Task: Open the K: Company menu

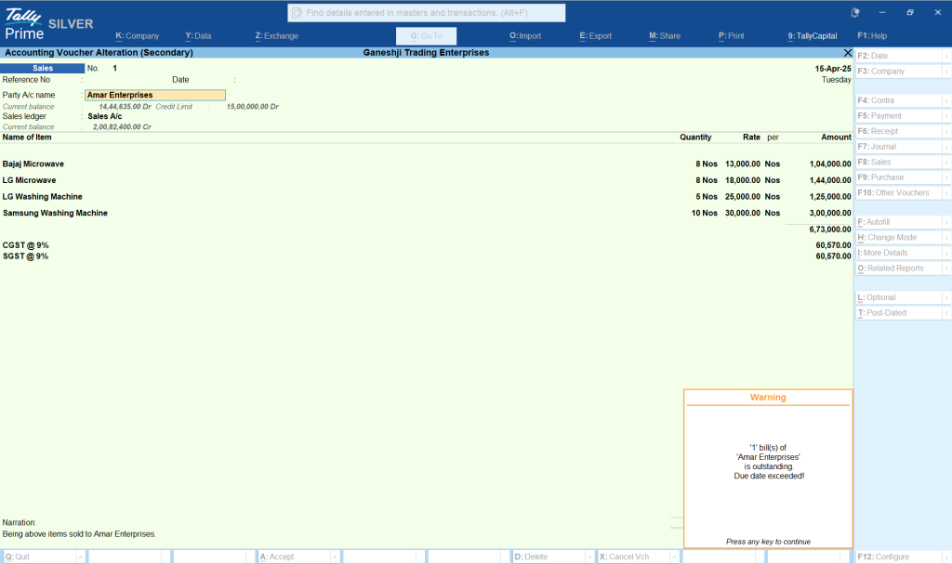Action: click(138, 36)
